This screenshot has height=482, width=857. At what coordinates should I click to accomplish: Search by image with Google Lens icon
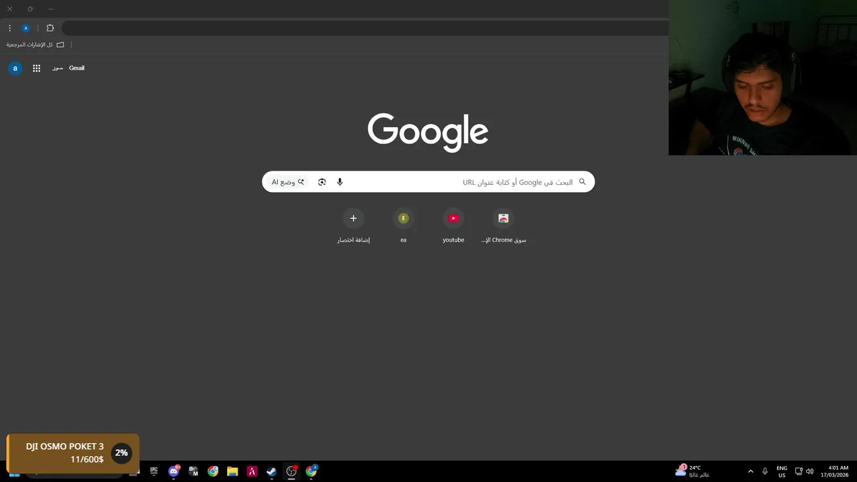[322, 182]
